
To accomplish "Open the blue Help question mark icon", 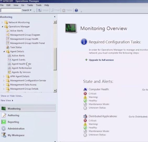I will coord(76,10).
